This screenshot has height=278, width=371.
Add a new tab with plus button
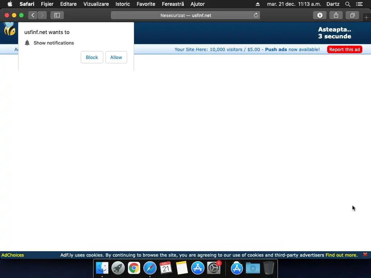[x=366, y=17]
